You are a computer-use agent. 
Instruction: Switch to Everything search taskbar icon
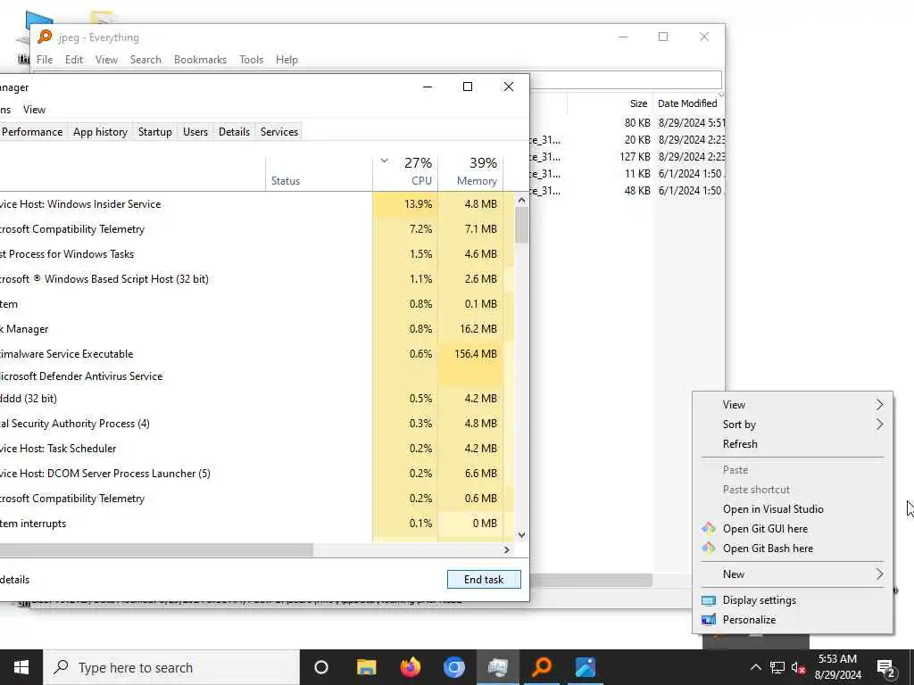click(x=542, y=667)
